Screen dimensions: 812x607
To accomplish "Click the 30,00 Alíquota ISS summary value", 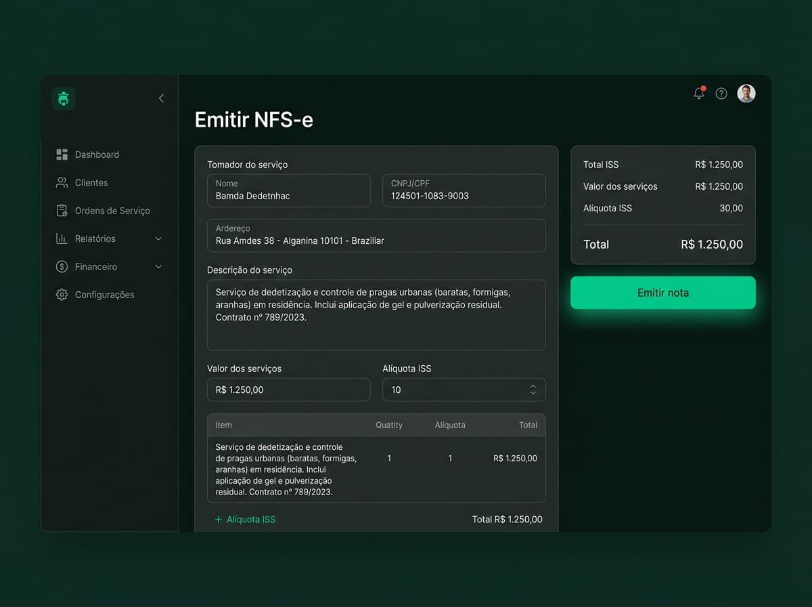I will point(731,208).
